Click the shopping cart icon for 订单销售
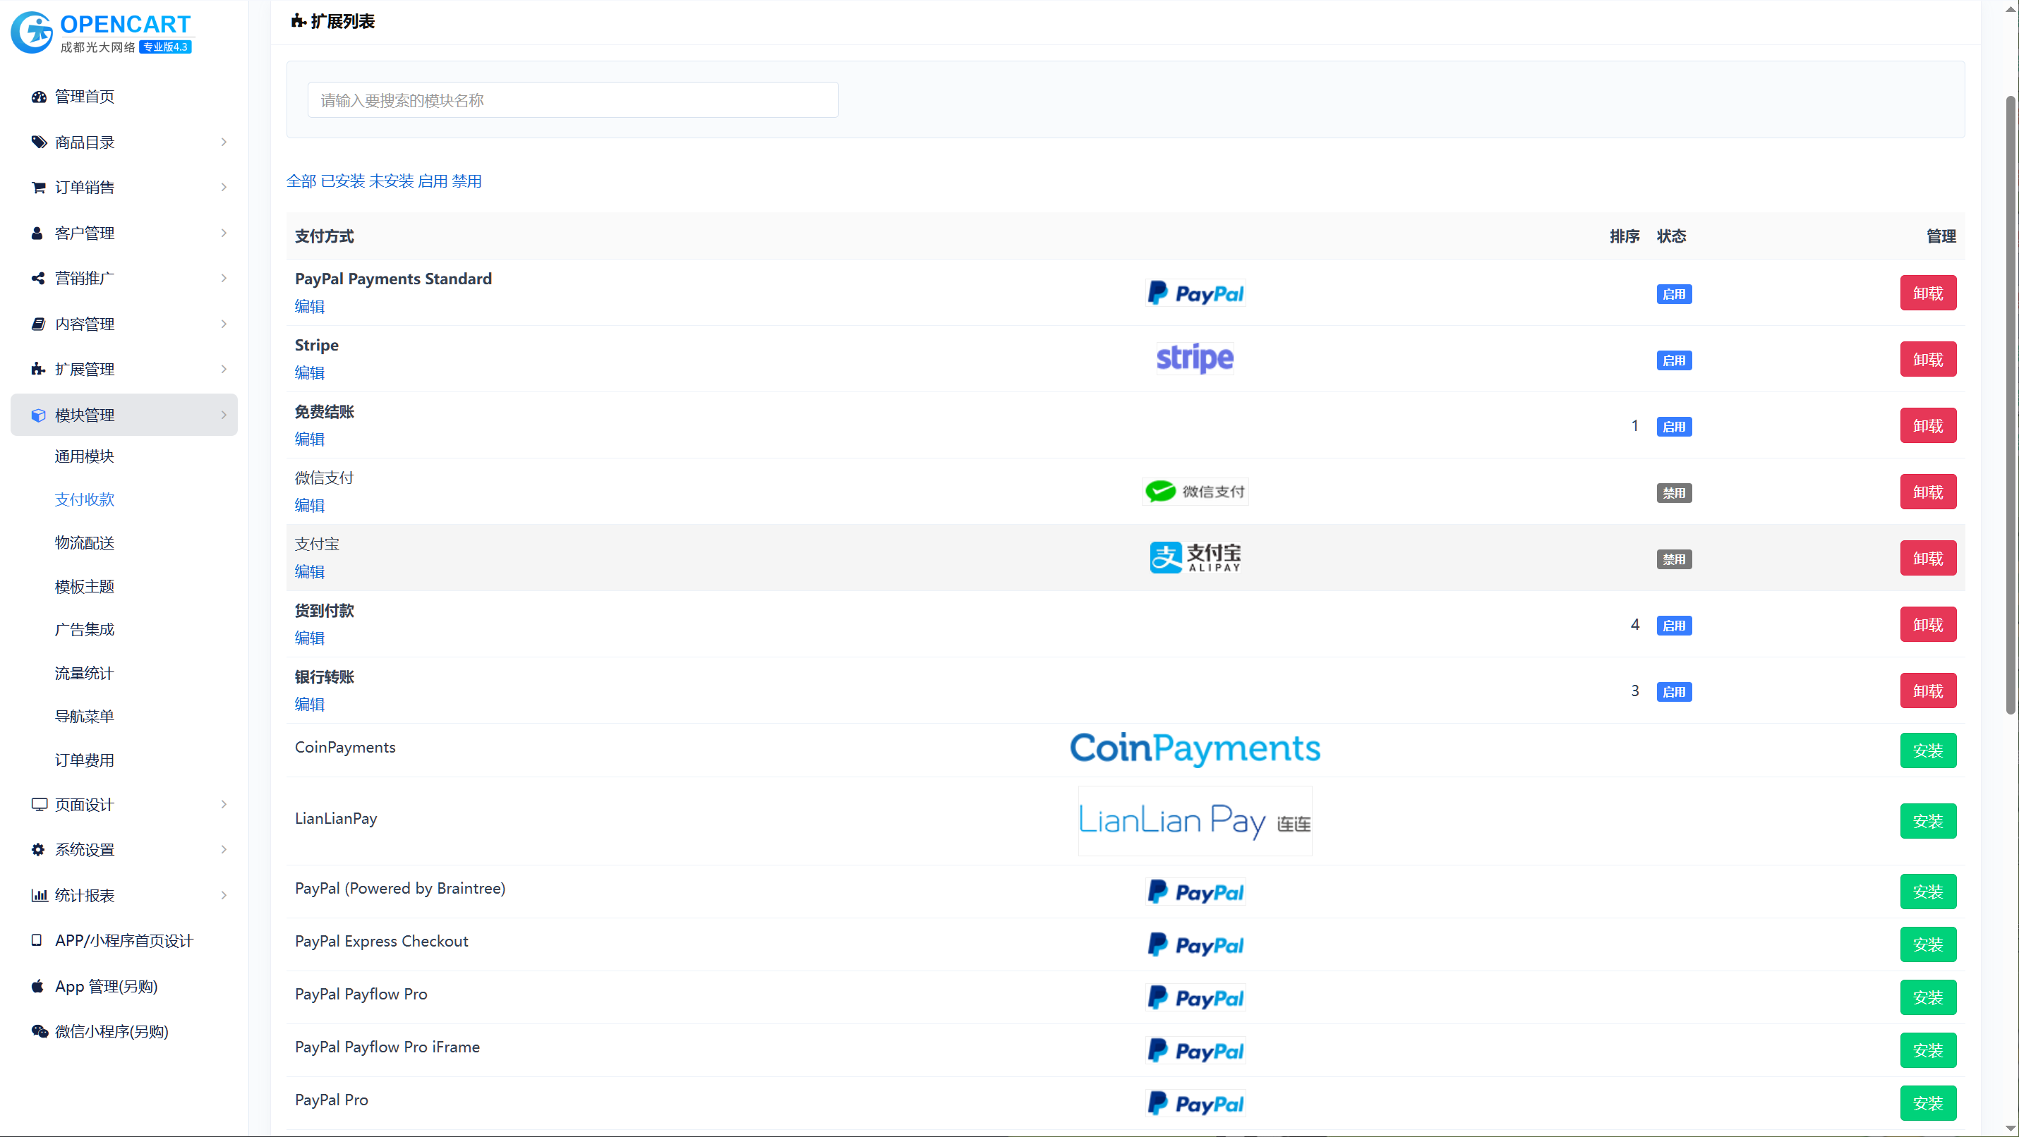Image resolution: width=2019 pixels, height=1137 pixels. (38, 188)
